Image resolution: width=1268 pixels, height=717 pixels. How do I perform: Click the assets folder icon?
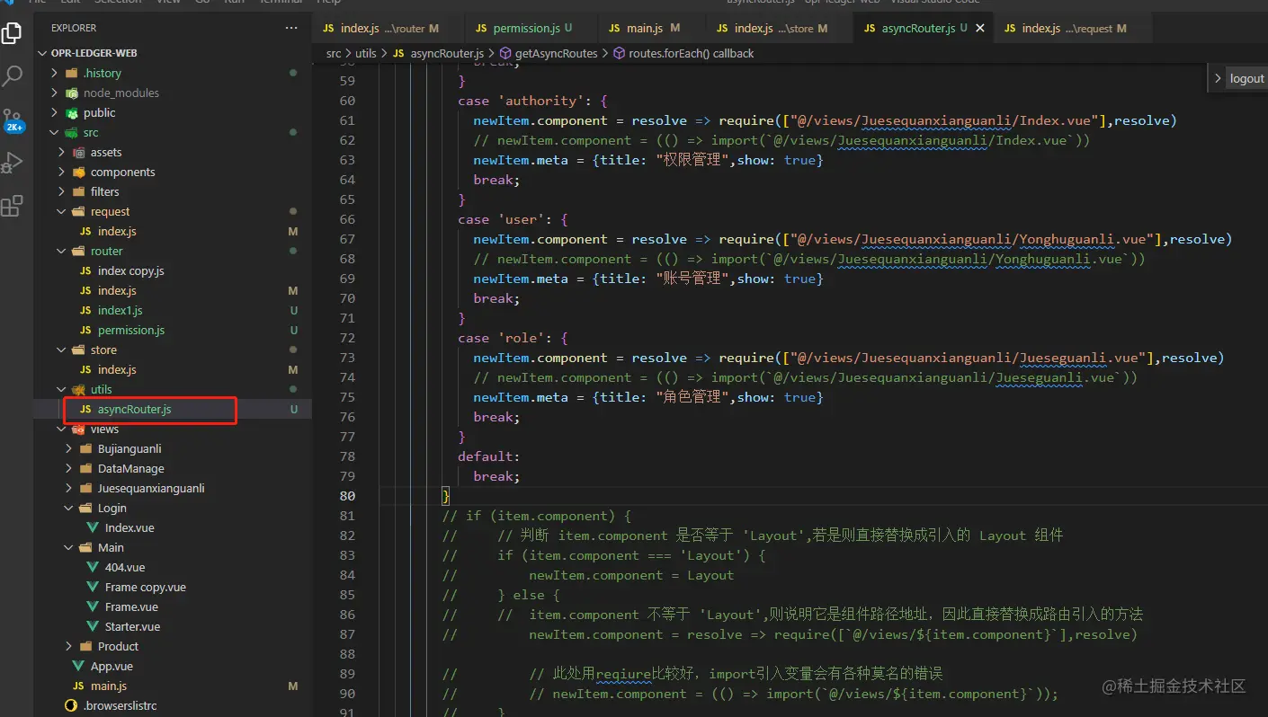click(79, 152)
